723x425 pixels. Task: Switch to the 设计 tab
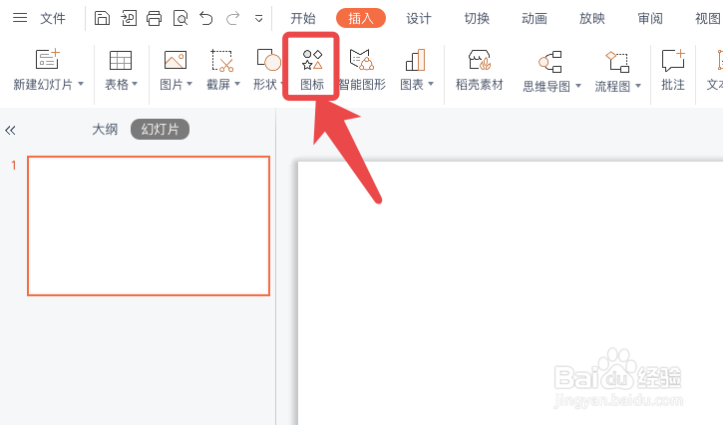419,19
